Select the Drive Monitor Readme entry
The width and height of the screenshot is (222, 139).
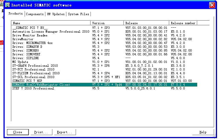pos(105,35)
